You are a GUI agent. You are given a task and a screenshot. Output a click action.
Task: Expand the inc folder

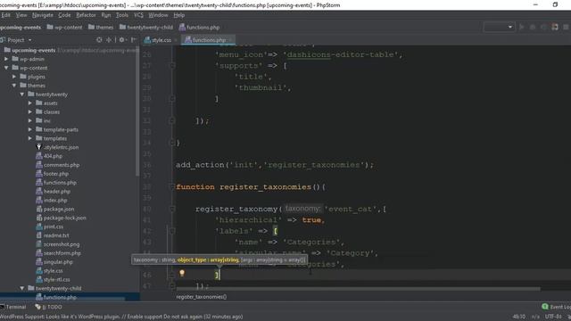(x=30, y=120)
